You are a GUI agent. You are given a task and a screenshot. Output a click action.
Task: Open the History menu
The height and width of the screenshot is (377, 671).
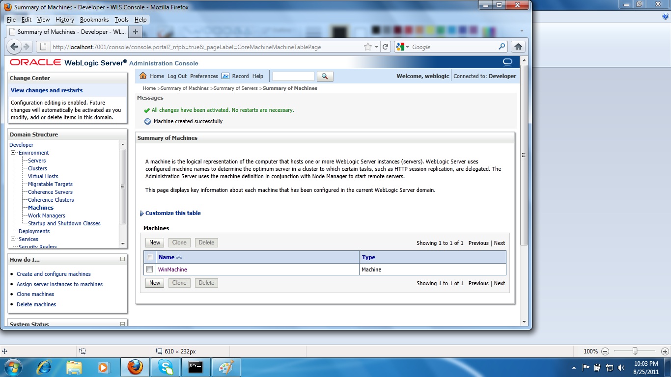point(65,20)
